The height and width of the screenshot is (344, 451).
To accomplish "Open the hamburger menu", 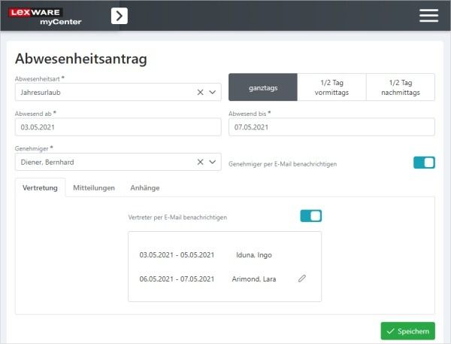I will click(x=428, y=16).
